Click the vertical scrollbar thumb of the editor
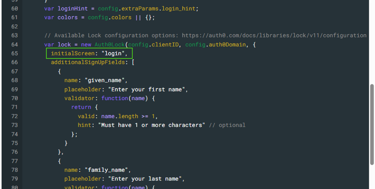 pyautogui.click(x=372, y=124)
